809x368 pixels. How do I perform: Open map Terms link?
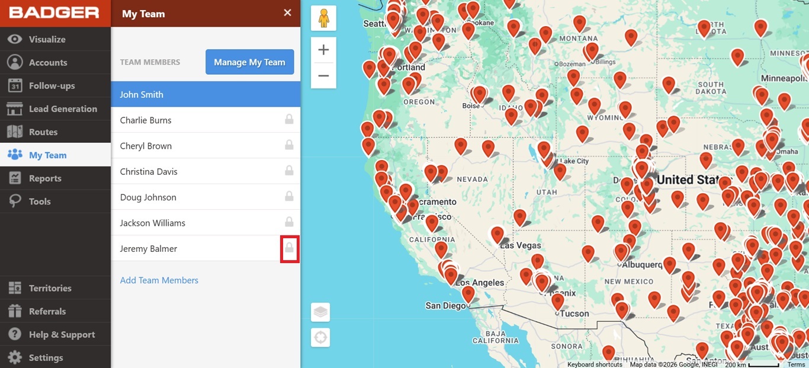point(796,364)
